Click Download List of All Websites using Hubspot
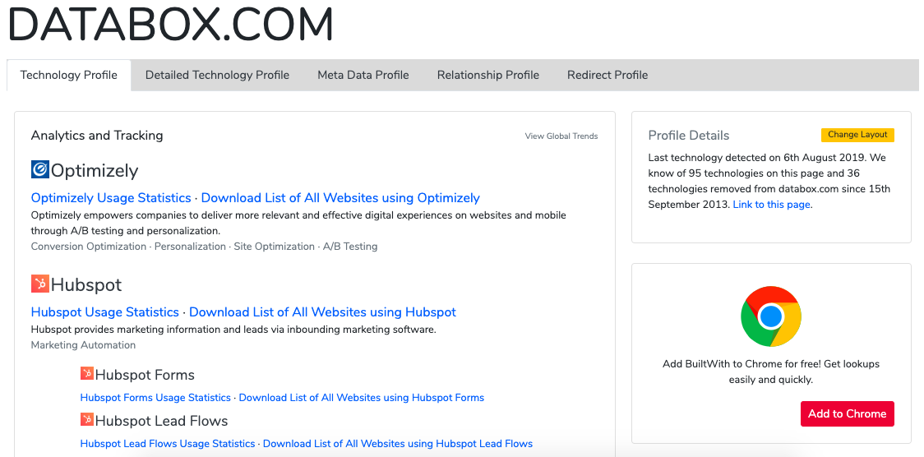Screen dimensions: 924x457 pos(322,312)
